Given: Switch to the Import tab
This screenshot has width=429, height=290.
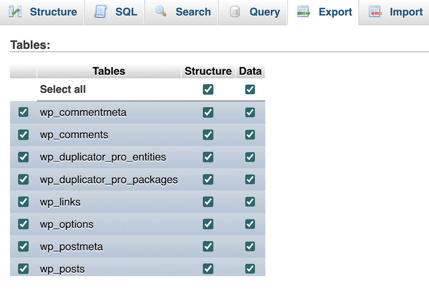Looking at the screenshot, I should click(x=394, y=12).
